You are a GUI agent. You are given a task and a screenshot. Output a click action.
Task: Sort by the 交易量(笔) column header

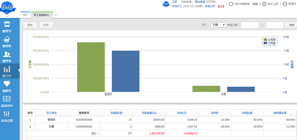[117, 113]
